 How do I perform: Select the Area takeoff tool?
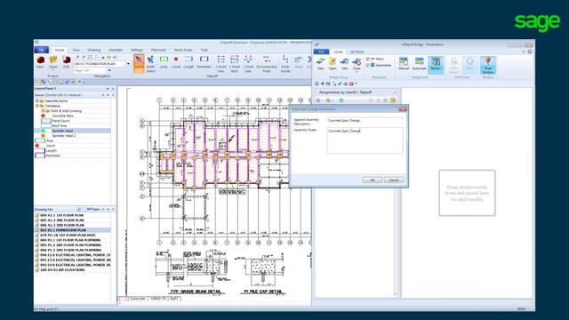tap(164, 62)
